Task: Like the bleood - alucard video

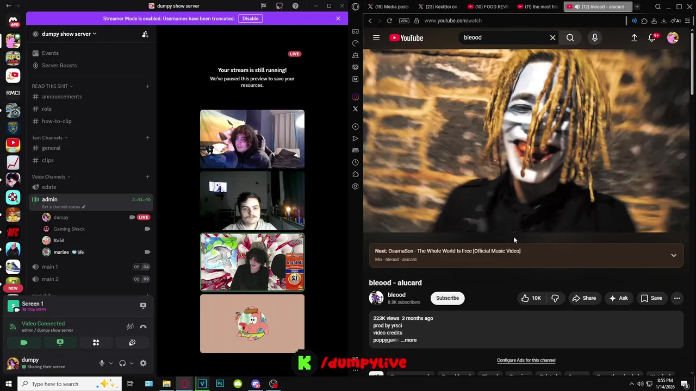Action: (x=531, y=298)
